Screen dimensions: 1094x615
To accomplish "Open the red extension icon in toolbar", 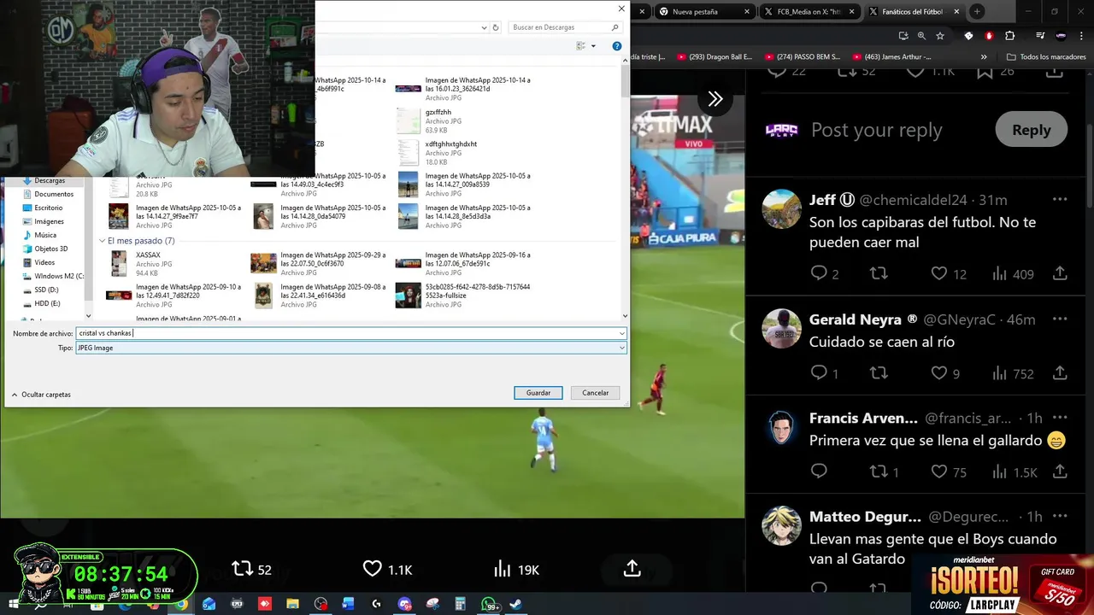I will tap(989, 36).
